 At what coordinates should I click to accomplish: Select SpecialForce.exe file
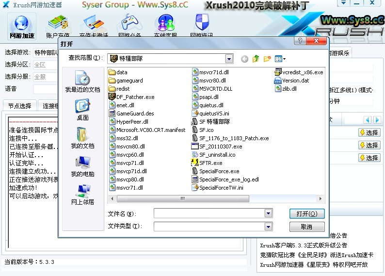click(215, 171)
